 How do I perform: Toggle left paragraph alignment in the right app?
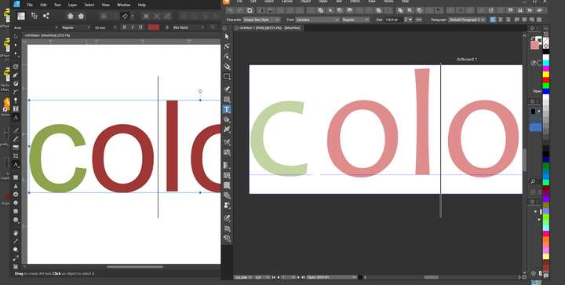pyautogui.click(x=493, y=20)
